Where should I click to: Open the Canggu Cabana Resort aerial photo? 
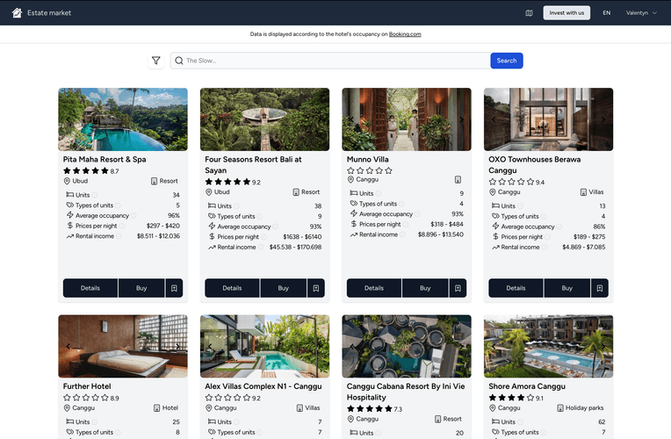tap(407, 346)
